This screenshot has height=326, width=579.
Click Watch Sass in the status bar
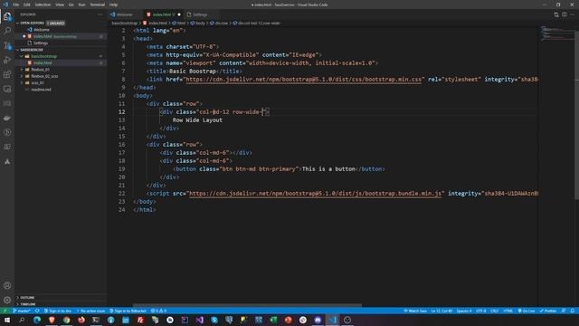[x=415, y=311]
